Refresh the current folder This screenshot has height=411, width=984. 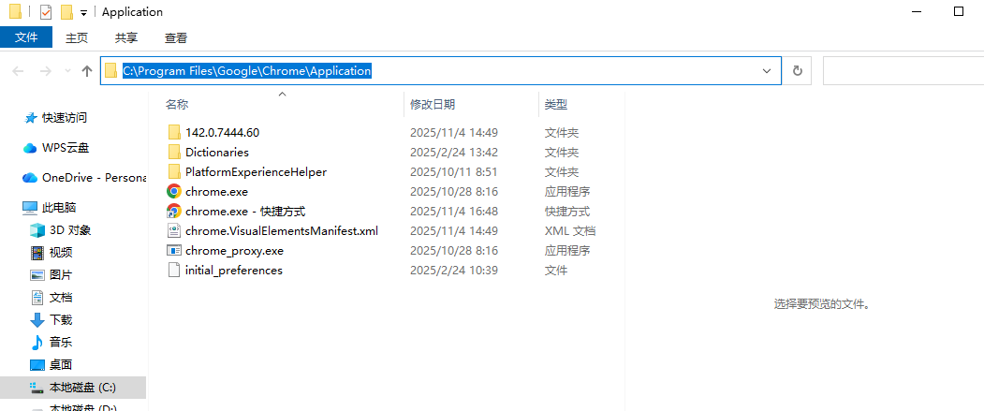[x=798, y=71]
